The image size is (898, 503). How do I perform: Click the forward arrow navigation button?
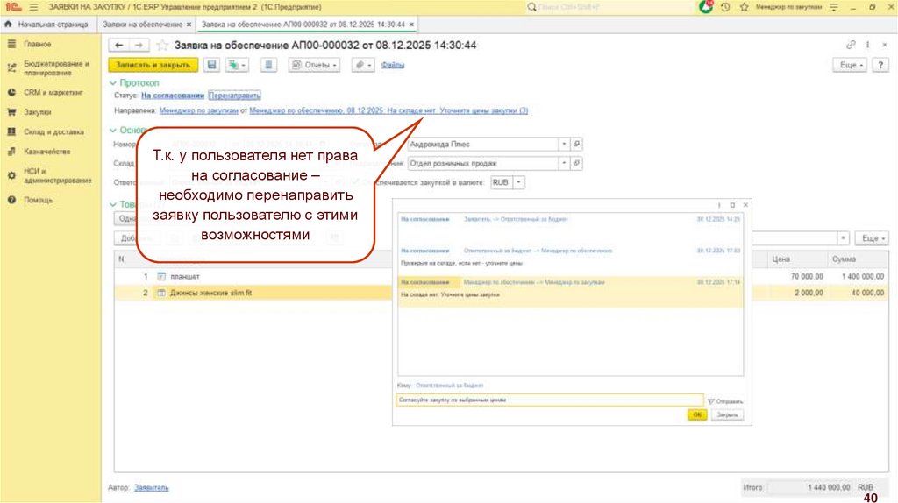click(x=139, y=46)
